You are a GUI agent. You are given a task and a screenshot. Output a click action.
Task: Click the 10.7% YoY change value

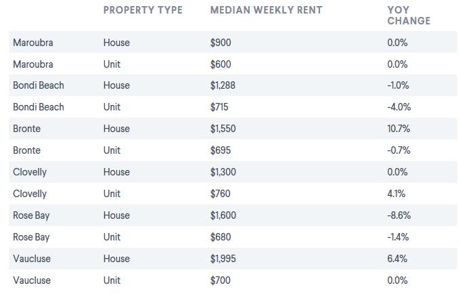click(398, 129)
